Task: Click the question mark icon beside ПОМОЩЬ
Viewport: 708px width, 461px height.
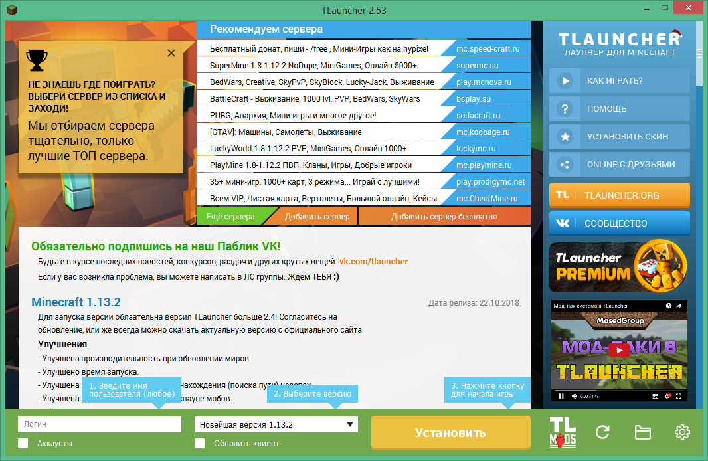Action: [565, 108]
